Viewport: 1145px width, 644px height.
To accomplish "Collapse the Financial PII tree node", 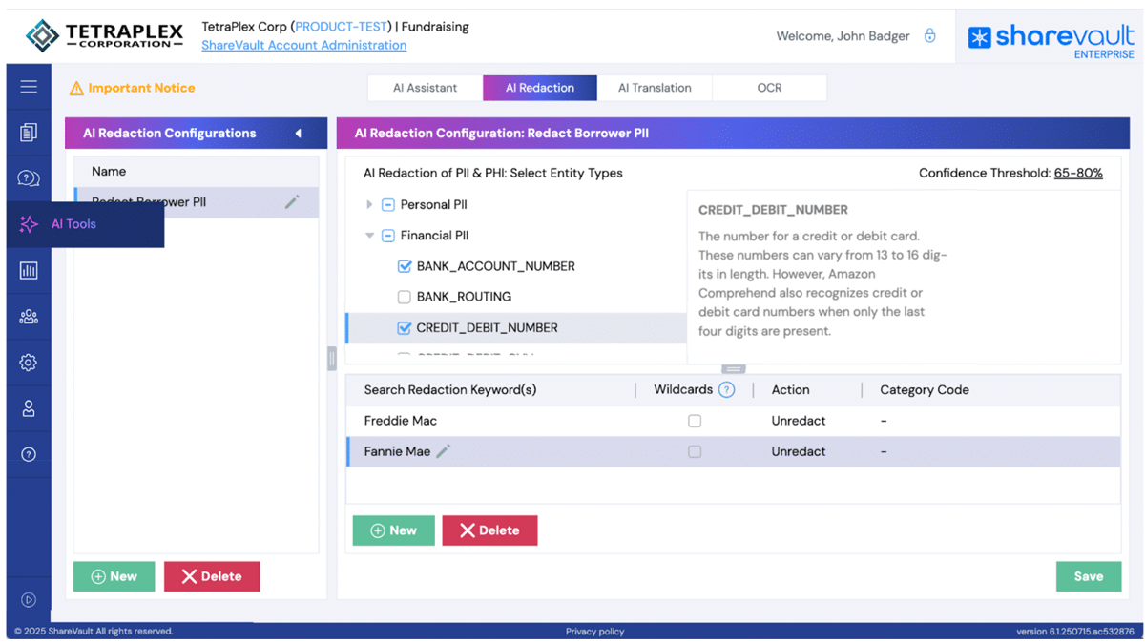I will pyautogui.click(x=369, y=236).
